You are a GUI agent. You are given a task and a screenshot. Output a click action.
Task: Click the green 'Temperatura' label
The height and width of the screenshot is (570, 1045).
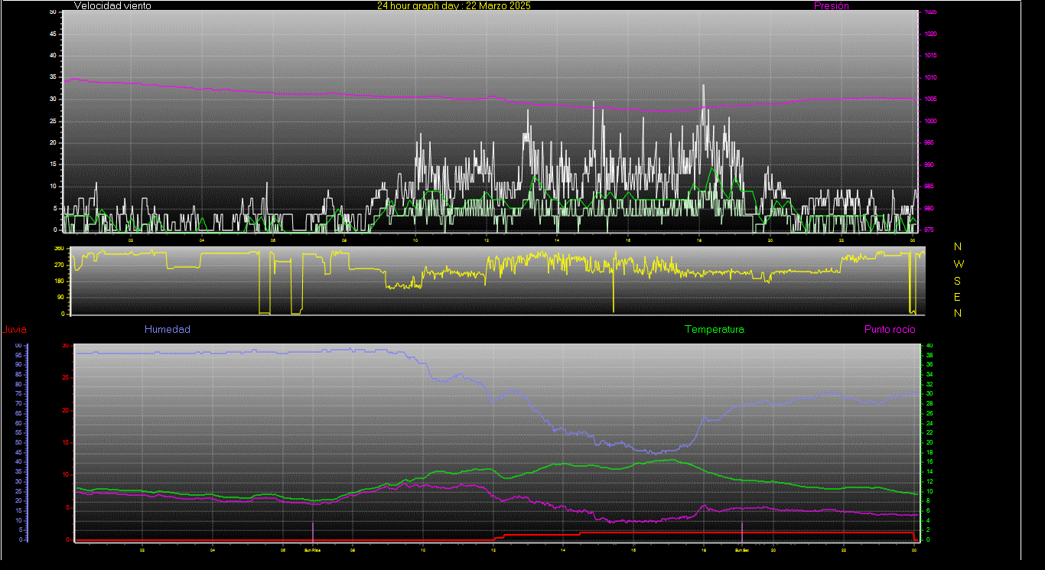(x=714, y=329)
